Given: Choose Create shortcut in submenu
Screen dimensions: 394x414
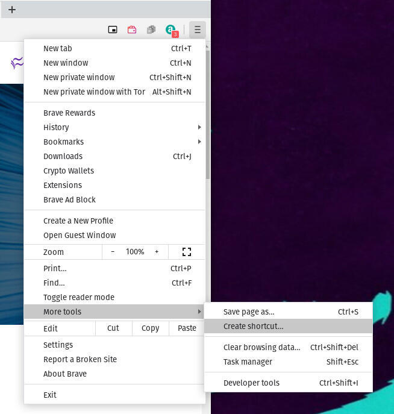Looking at the screenshot, I should (289, 327).
